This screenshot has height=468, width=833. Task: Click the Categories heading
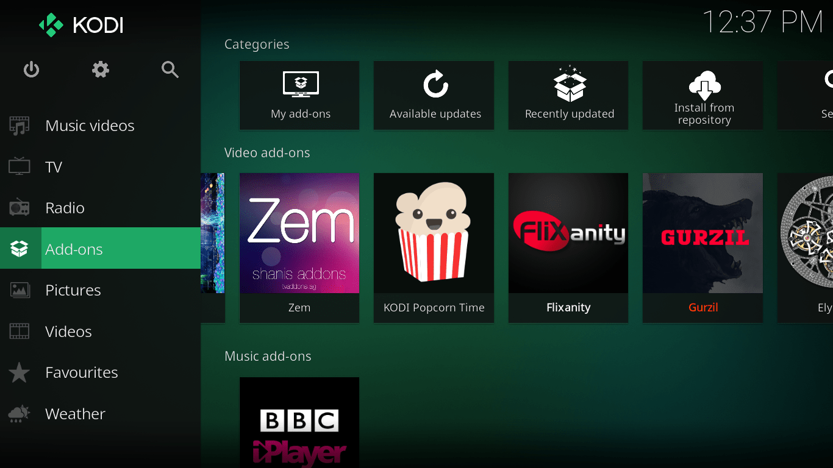click(257, 44)
